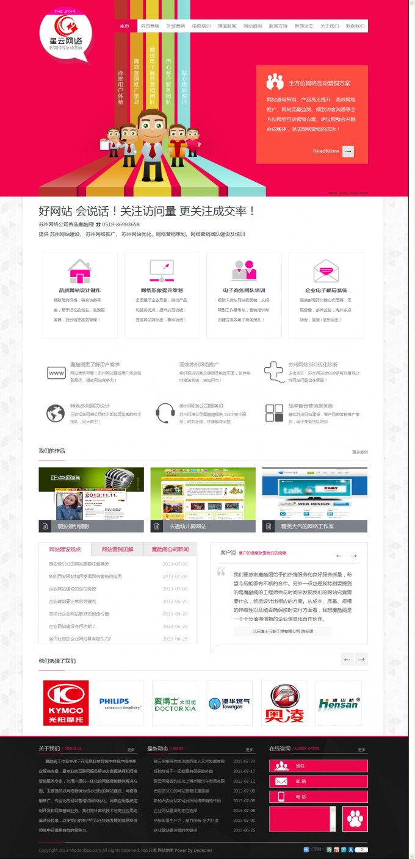Click next arrow in 他们选择了我们 section
Image resolution: width=415 pixels, height=859 pixels.
tap(362, 659)
